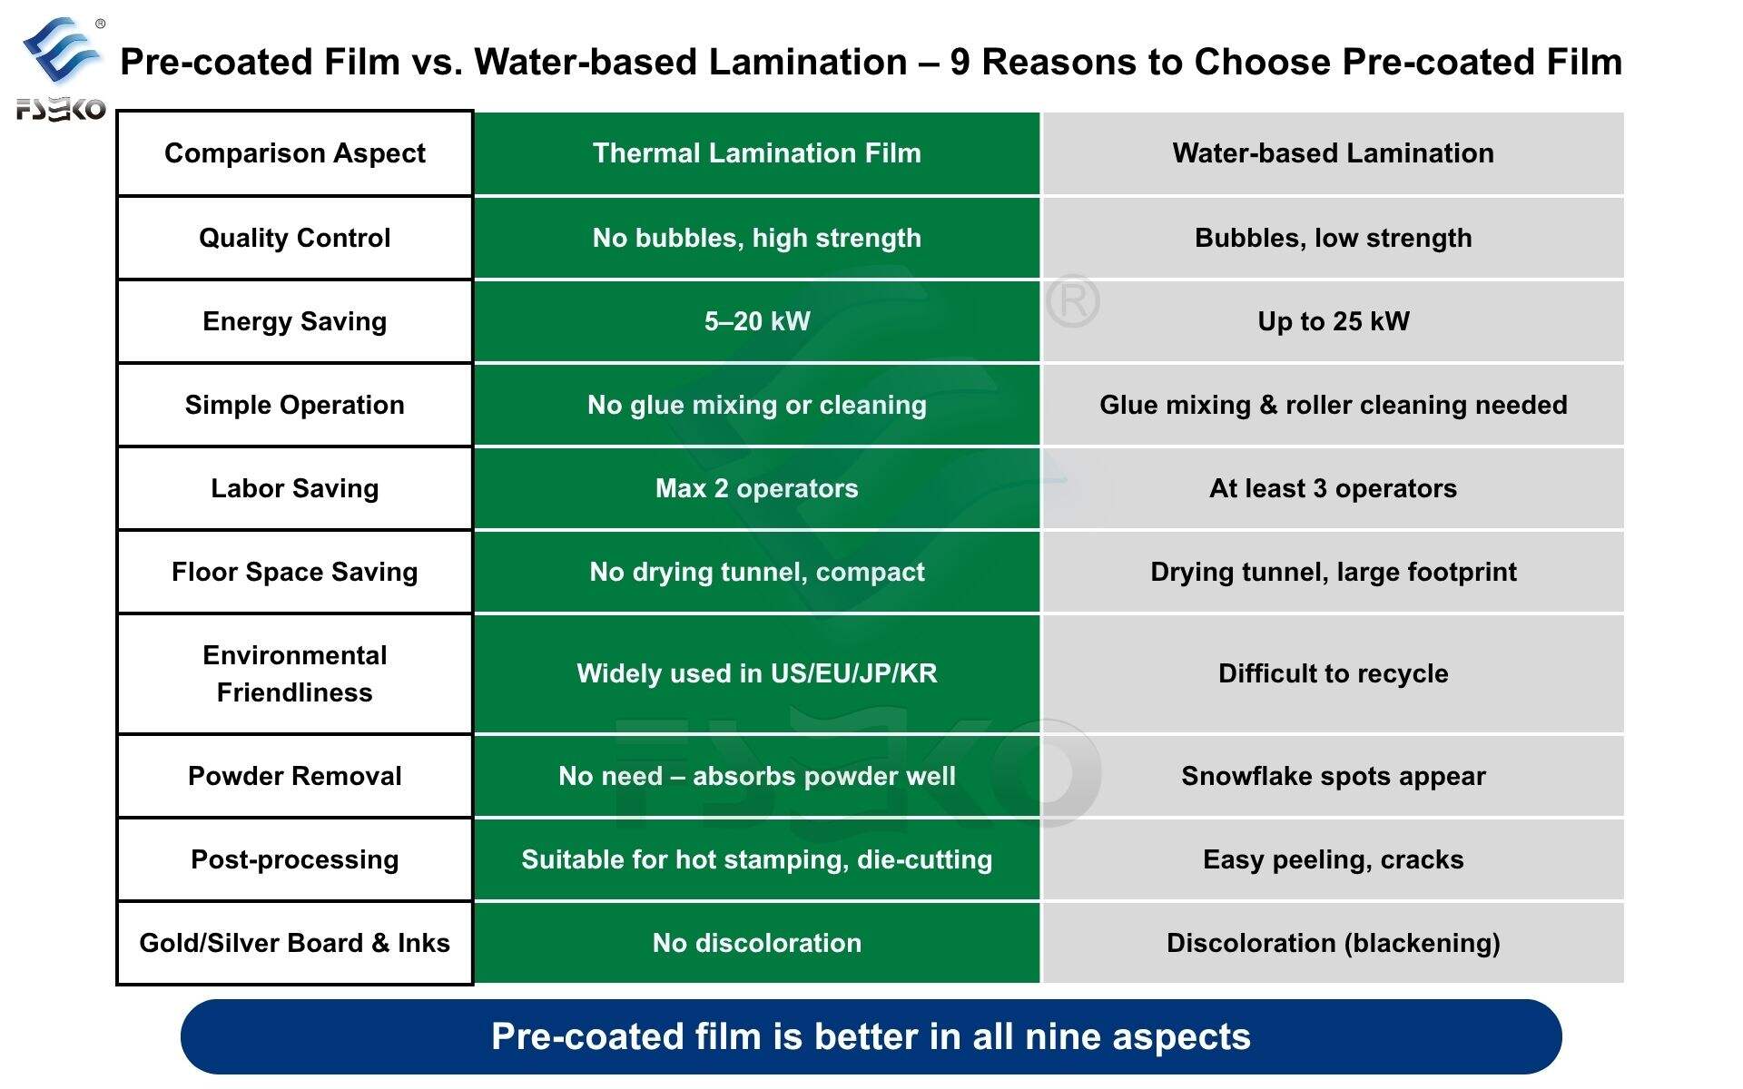Click the "Max 2 operators" cell
This screenshot has height=1089, width=1743.
click(756, 488)
